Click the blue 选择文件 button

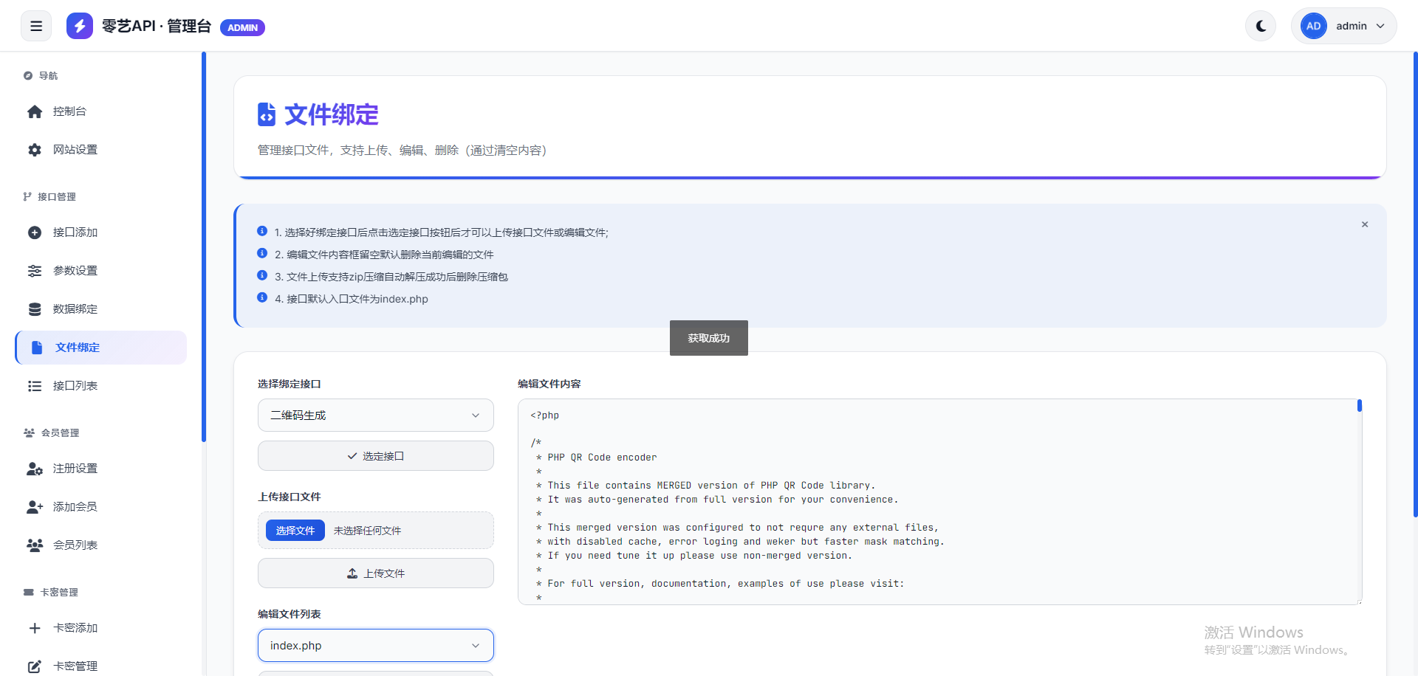click(x=295, y=531)
